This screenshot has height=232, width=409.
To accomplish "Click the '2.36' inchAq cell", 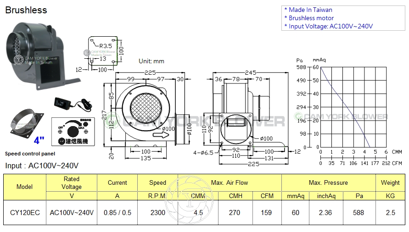I will 325,213.
